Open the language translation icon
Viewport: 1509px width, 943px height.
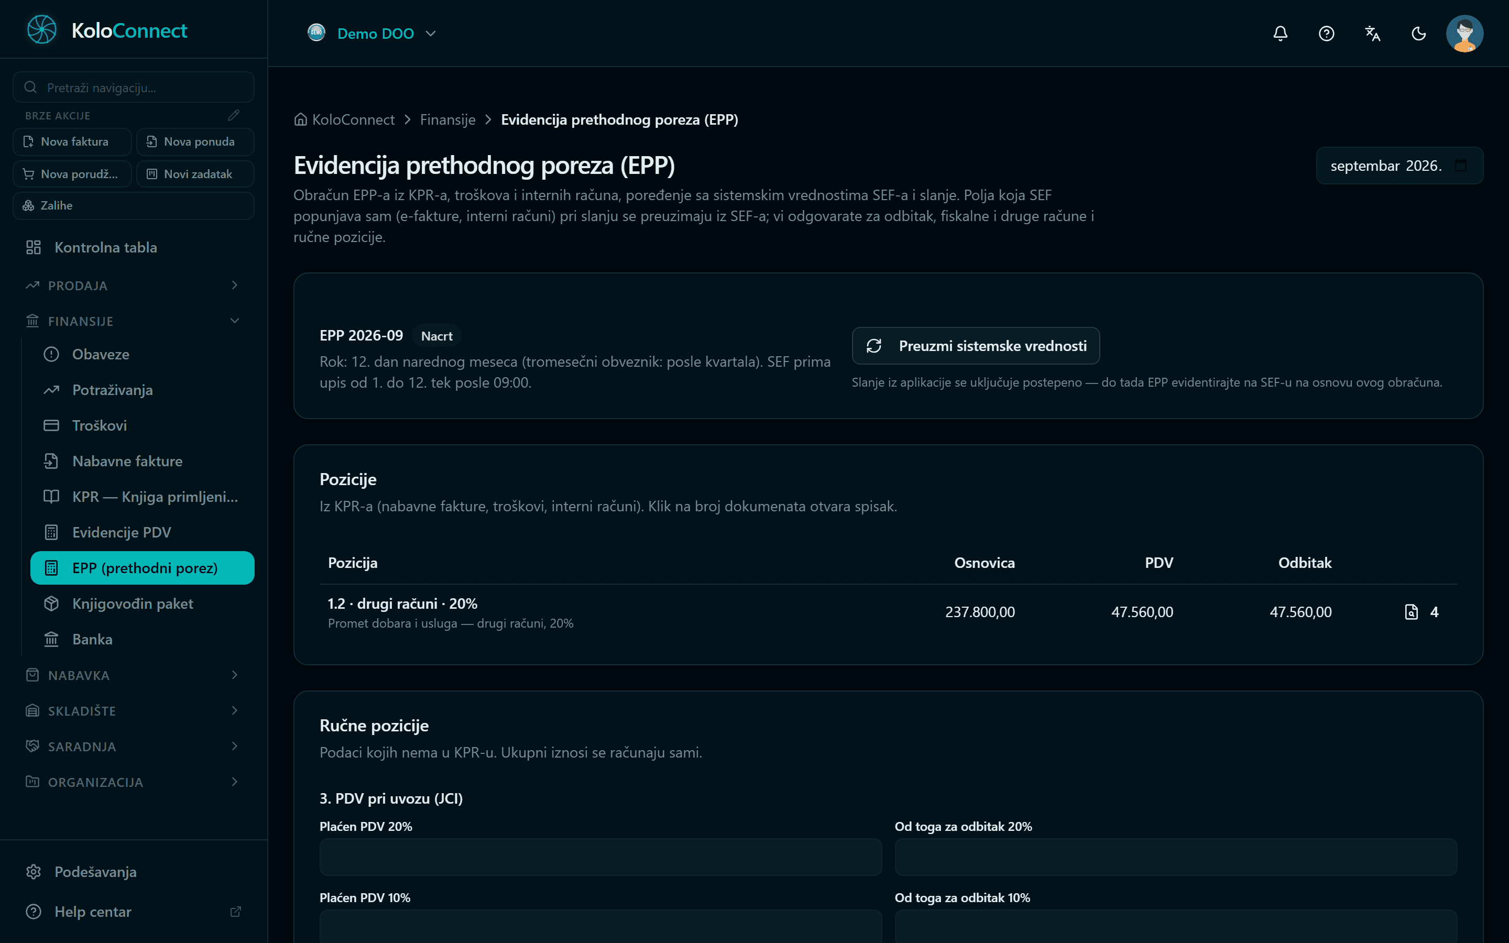(1372, 33)
